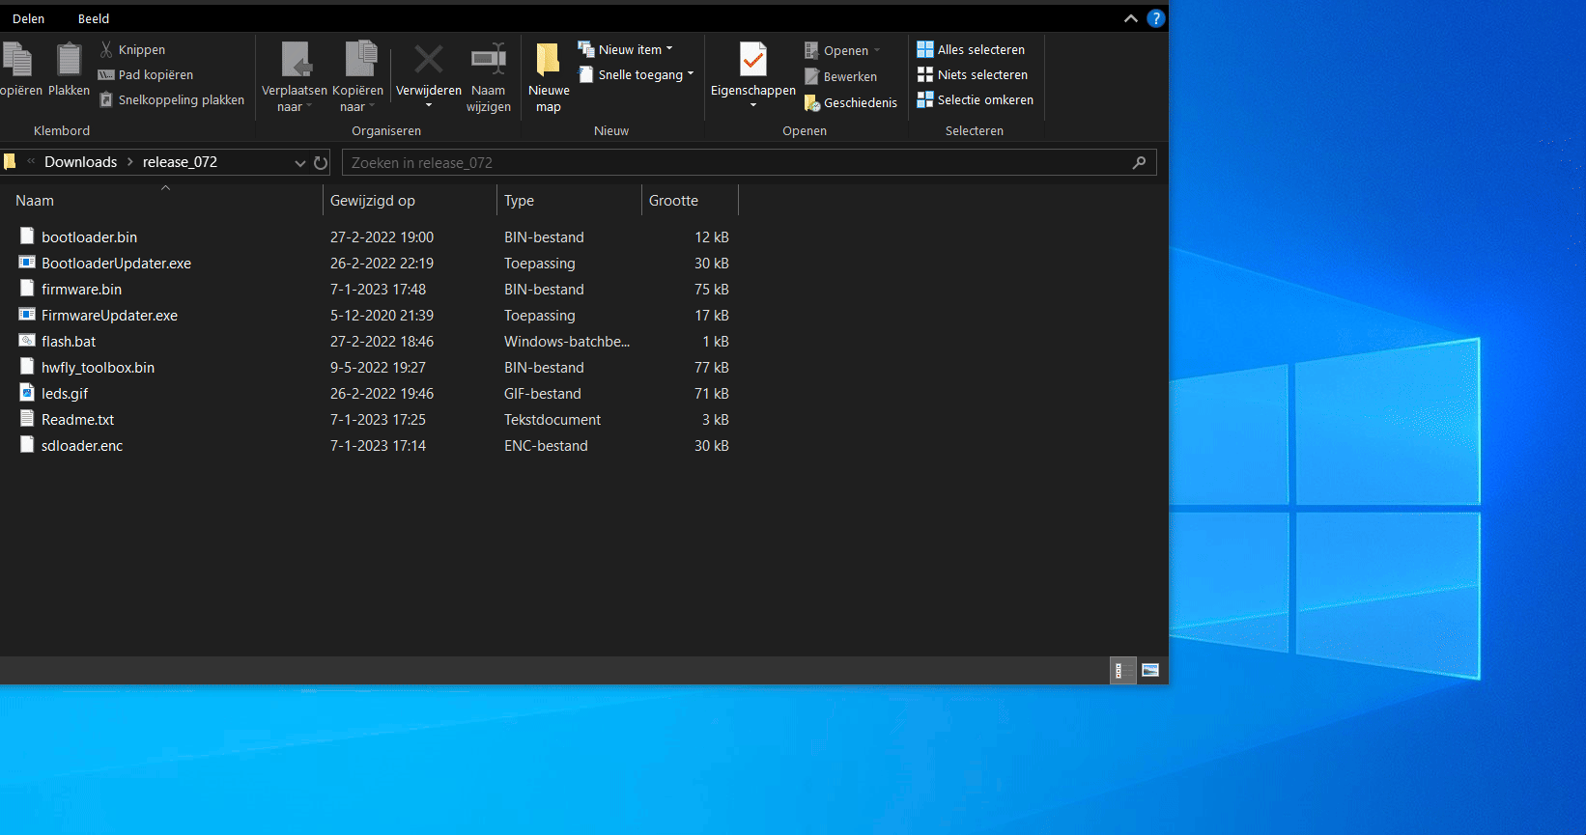
Task: Expand address bar history dropdown
Action: (300, 163)
